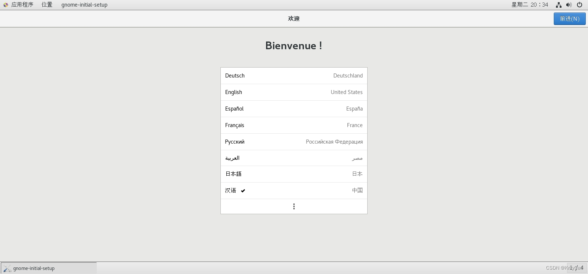The height and width of the screenshot is (274, 588).
Task: Click the power icon in the top bar
Action: point(580,5)
